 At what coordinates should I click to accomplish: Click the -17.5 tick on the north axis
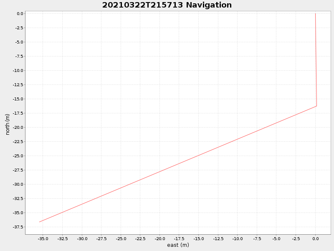18,113
